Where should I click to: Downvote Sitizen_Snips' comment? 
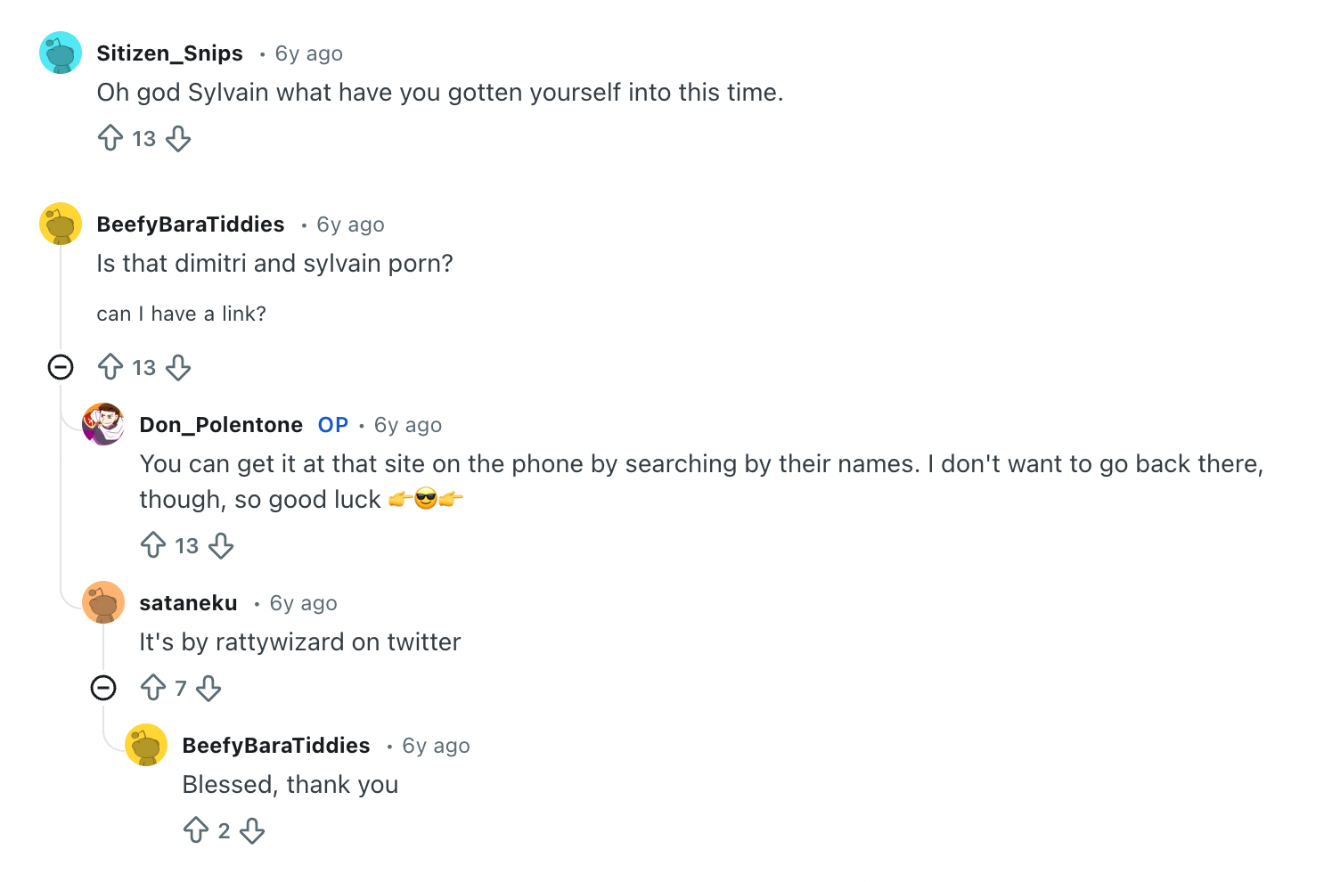[178, 138]
